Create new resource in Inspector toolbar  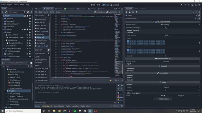(126, 12)
